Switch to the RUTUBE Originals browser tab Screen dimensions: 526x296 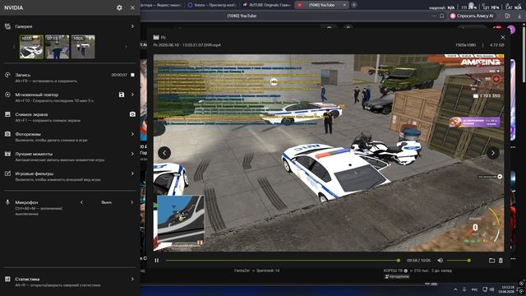point(266,5)
